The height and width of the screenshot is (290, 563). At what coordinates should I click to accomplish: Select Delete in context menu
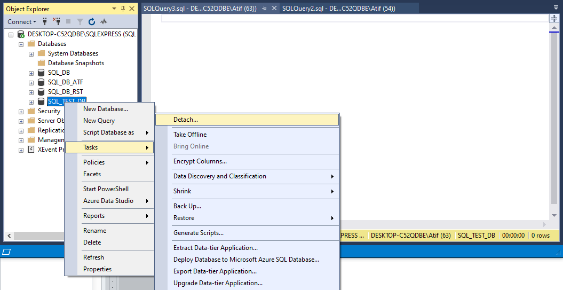click(109, 242)
